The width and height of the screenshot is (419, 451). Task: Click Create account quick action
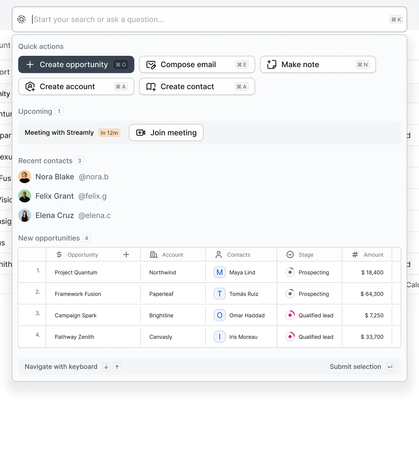[x=76, y=87]
